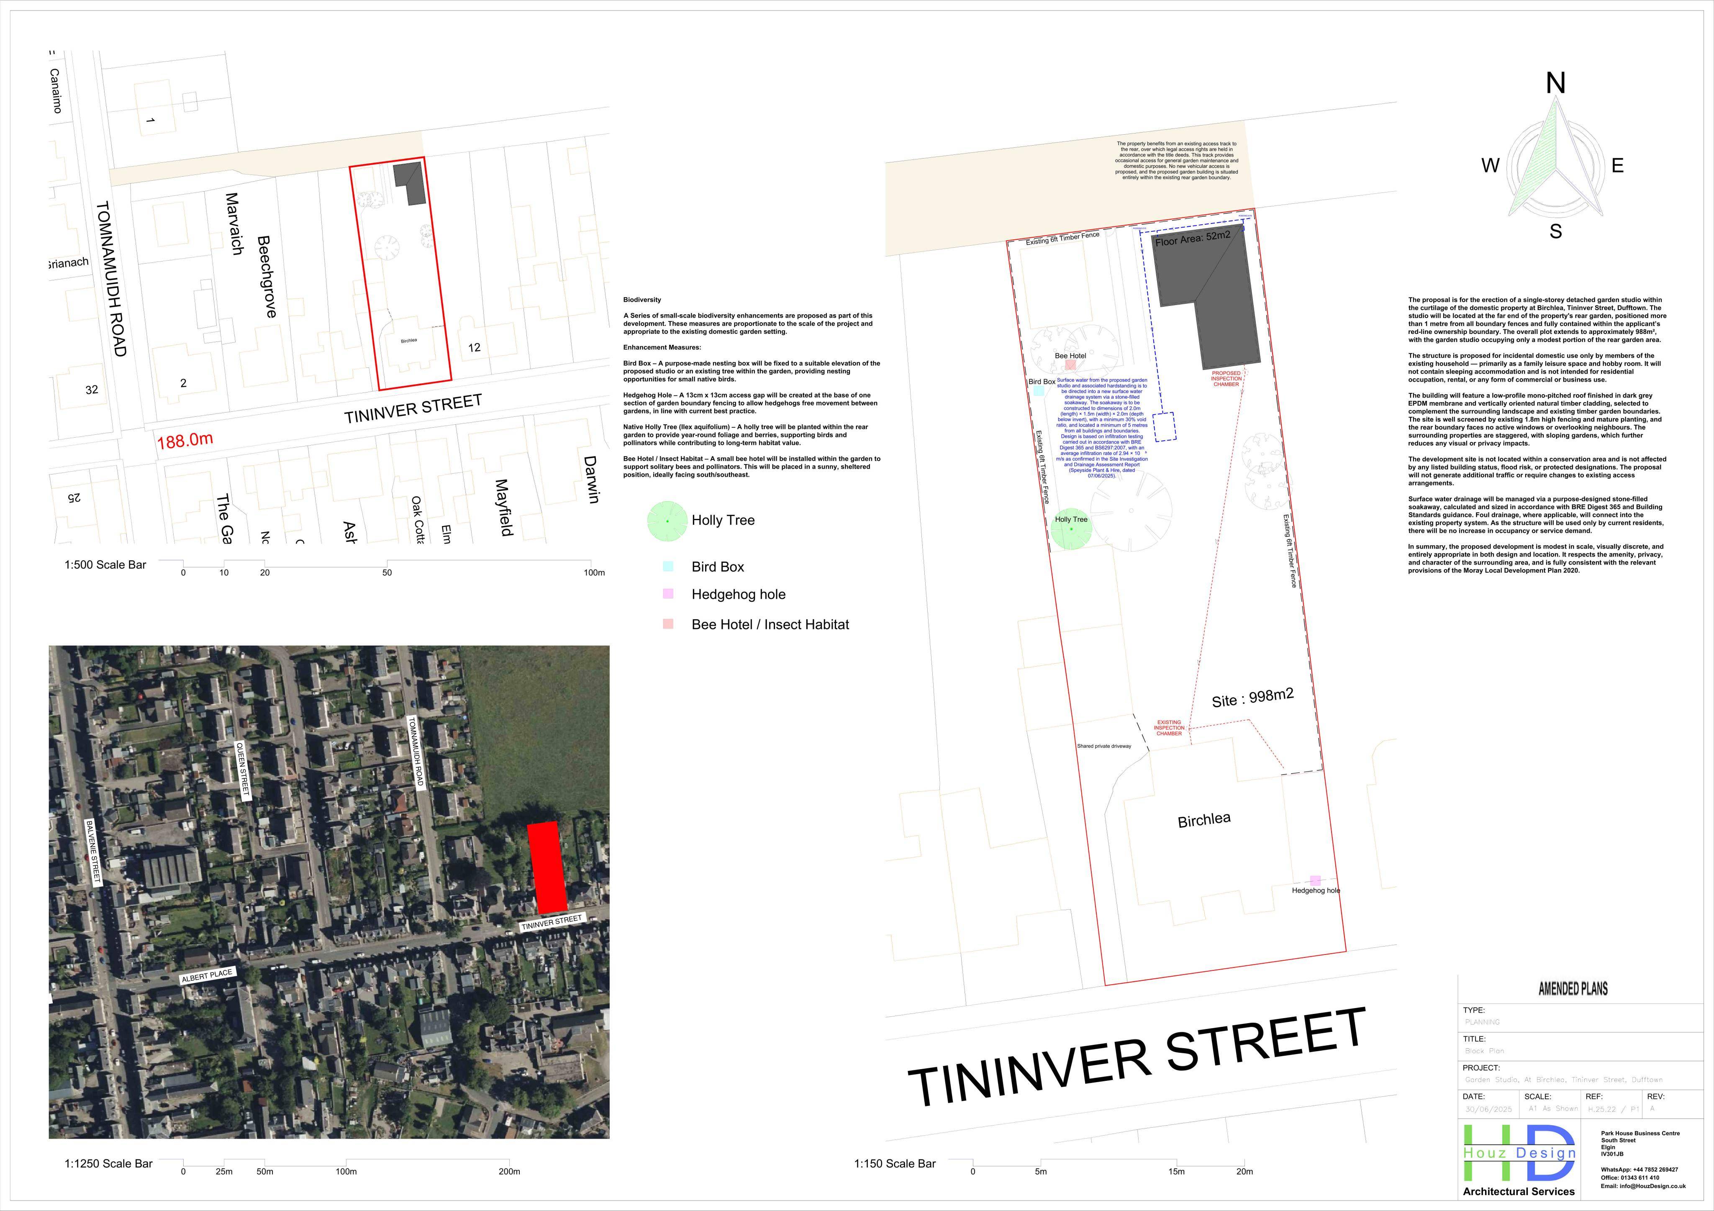Select the Holly Tree circle on block plan
Image resolution: width=1714 pixels, height=1211 pixels.
click(x=1071, y=529)
